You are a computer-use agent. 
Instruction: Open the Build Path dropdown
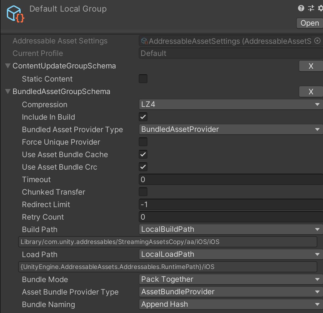[231, 230]
